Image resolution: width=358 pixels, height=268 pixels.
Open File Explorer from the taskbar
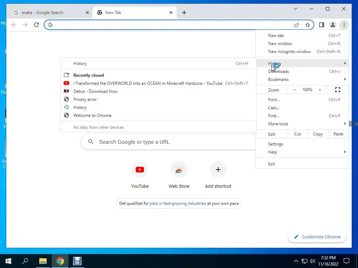[43, 261]
